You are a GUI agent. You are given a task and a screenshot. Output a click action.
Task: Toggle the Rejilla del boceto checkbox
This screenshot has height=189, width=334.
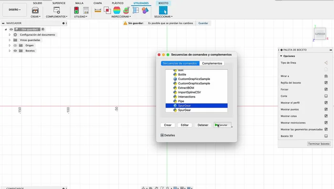coord(326,82)
